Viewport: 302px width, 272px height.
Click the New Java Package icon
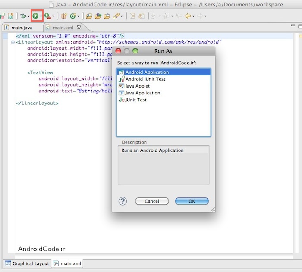[x=63, y=16]
